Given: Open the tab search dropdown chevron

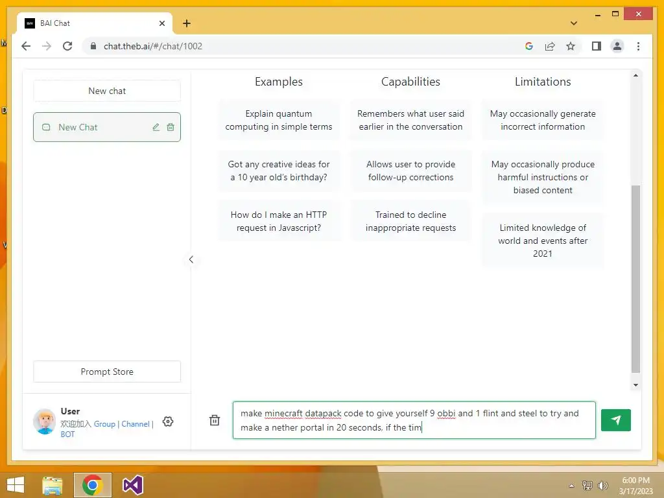Looking at the screenshot, I should [574, 23].
